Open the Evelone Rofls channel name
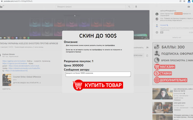This screenshot has height=120, width=193. 178,93
